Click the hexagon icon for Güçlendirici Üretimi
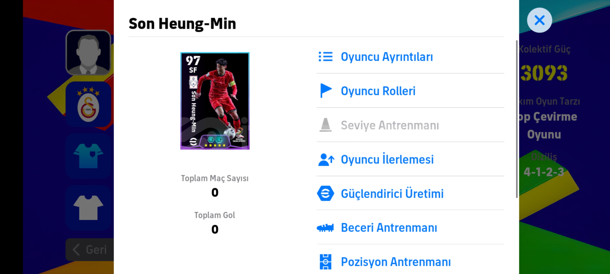The image size is (610, 274). point(325,193)
